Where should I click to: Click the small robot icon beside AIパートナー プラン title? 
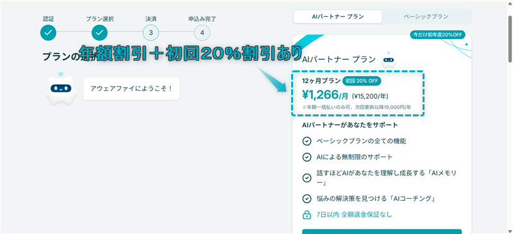point(389,59)
